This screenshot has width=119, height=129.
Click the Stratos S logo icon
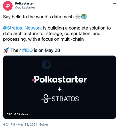[46, 99]
